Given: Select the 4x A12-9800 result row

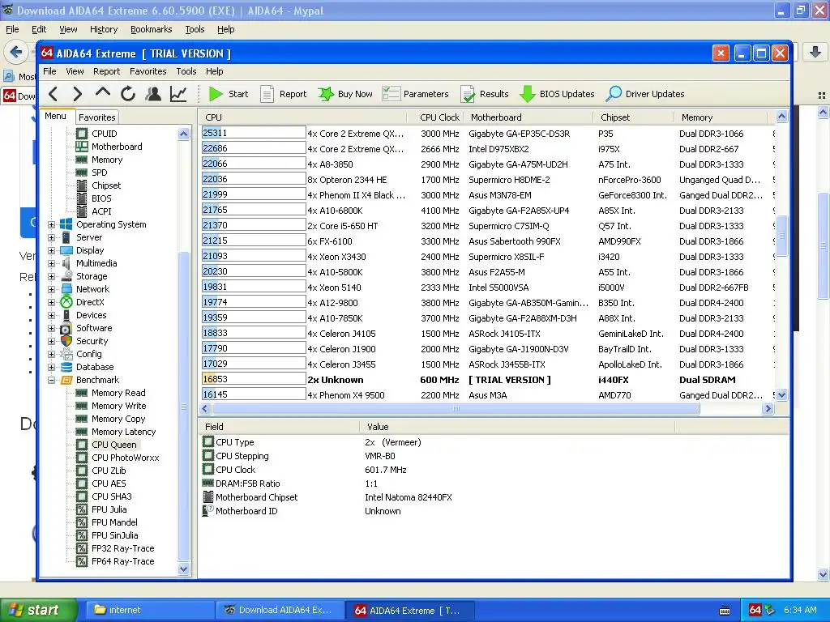Looking at the screenshot, I should pyautogui.click(x=487, y=303).
